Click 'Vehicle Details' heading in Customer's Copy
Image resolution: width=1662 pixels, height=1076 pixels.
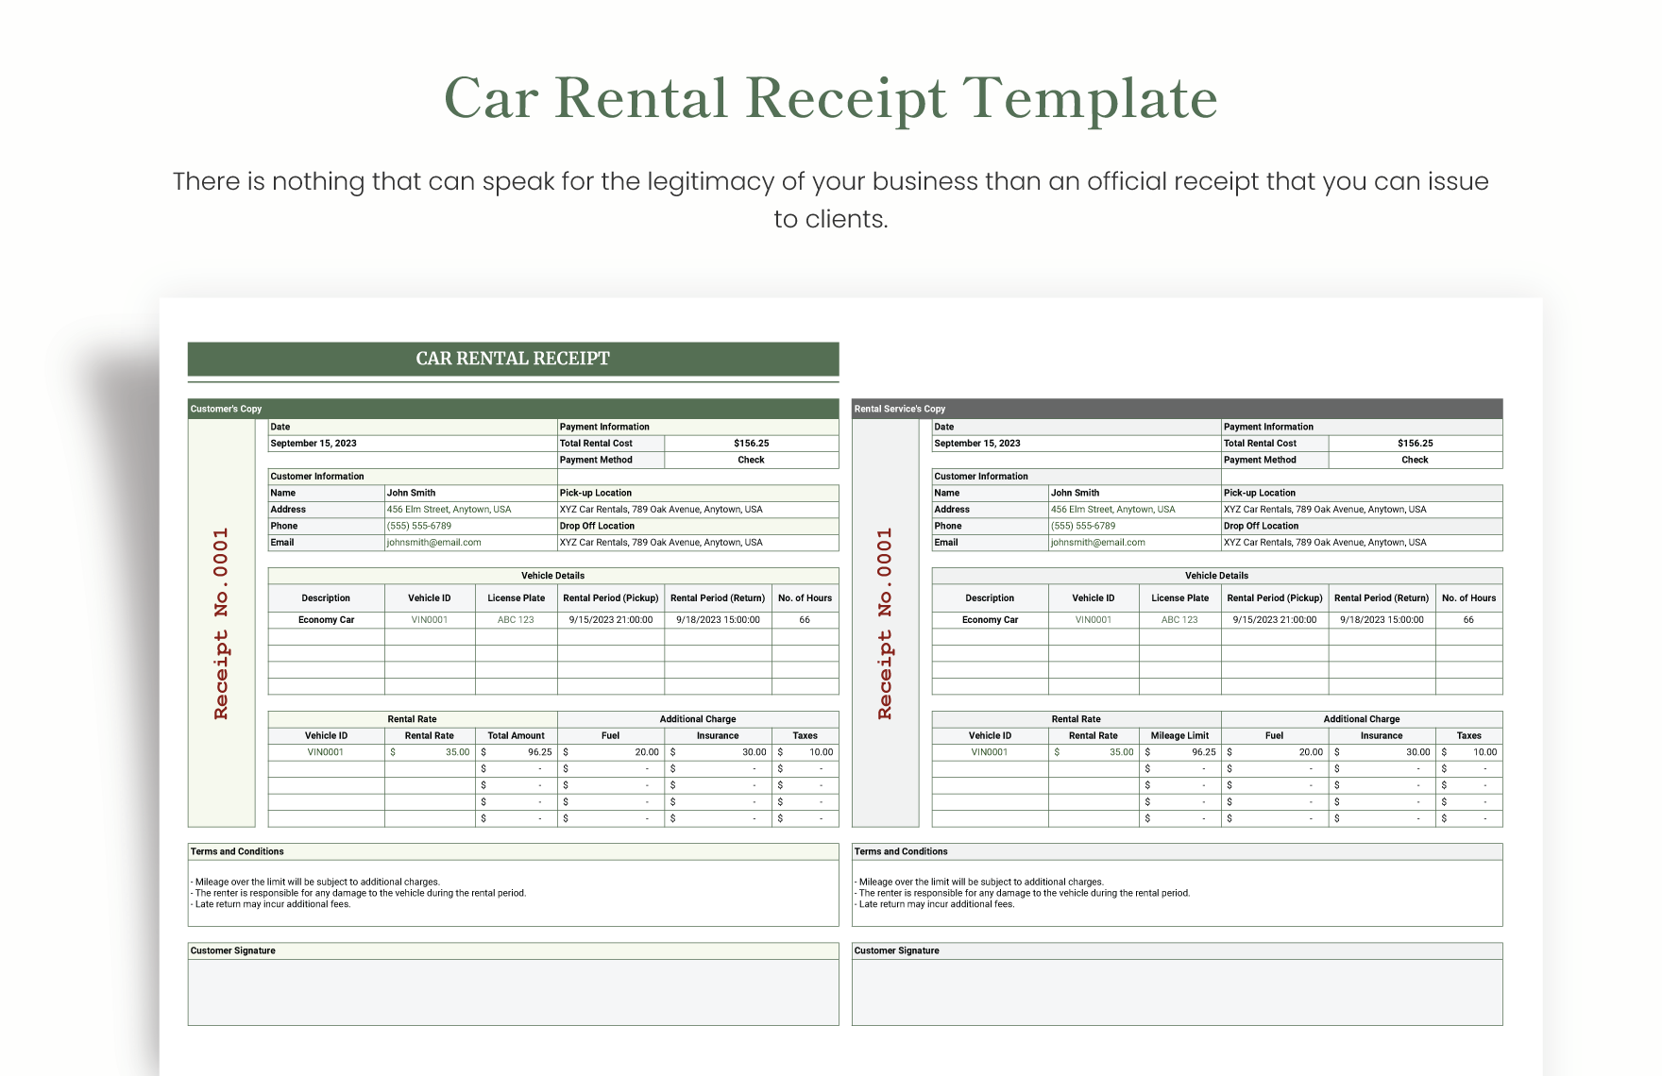pyautogui.click(x=552, y=576)
